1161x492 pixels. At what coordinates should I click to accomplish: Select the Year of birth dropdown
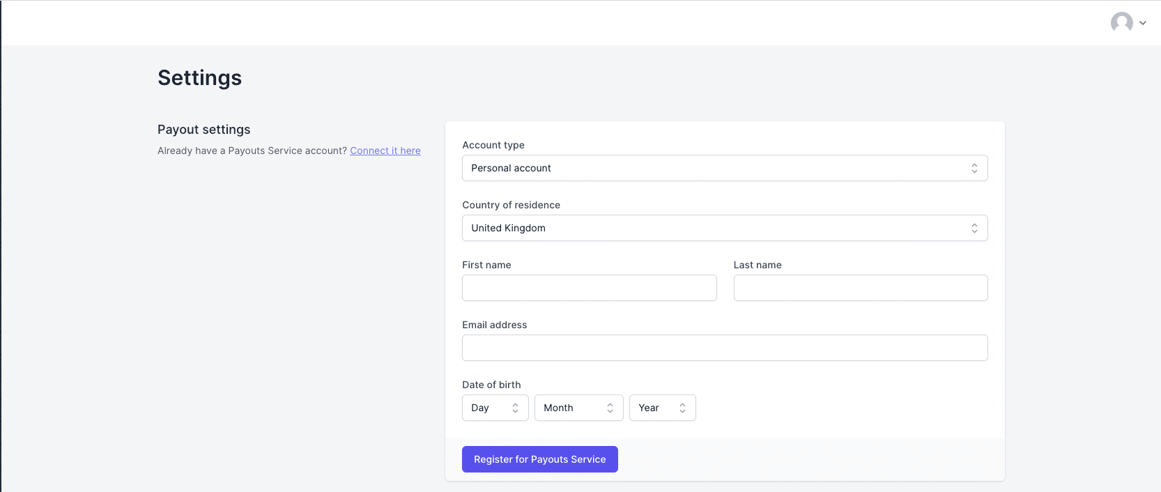pos(663,408)
